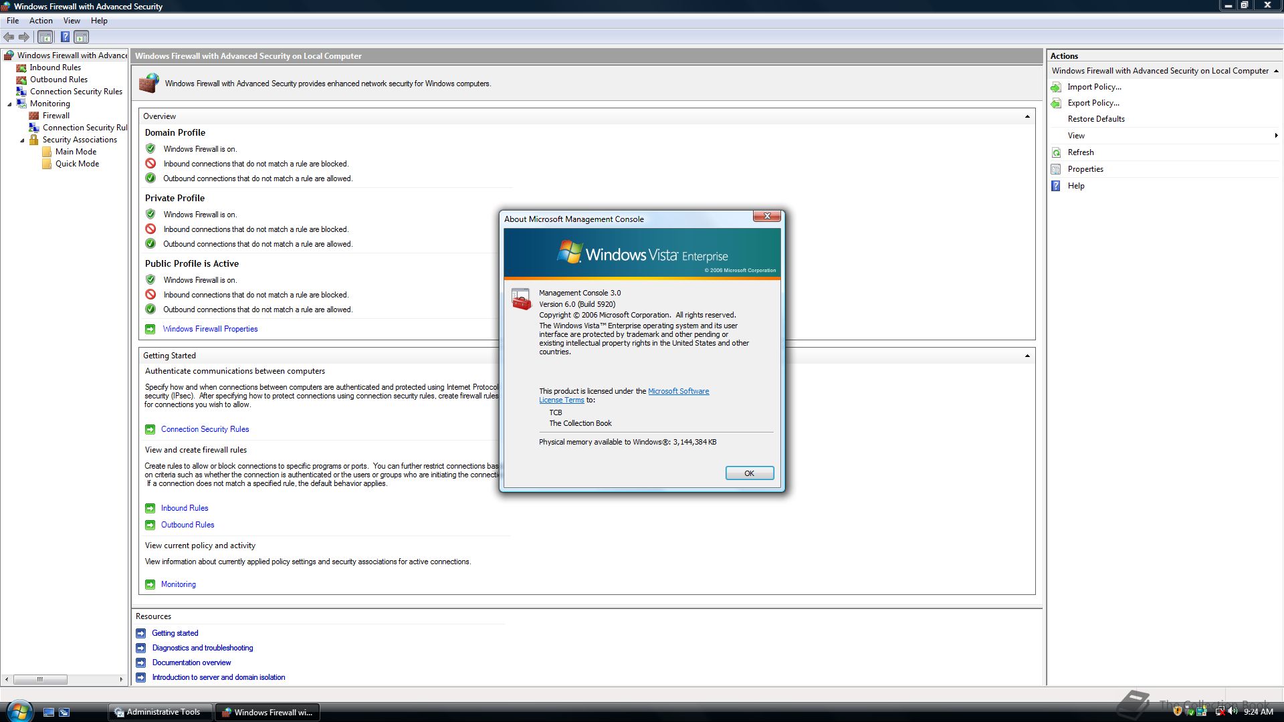Screen dimensions: 1284x722
Task: Open Diagnostics and troubleshooting resource link
Action: [x=203, y=648]
